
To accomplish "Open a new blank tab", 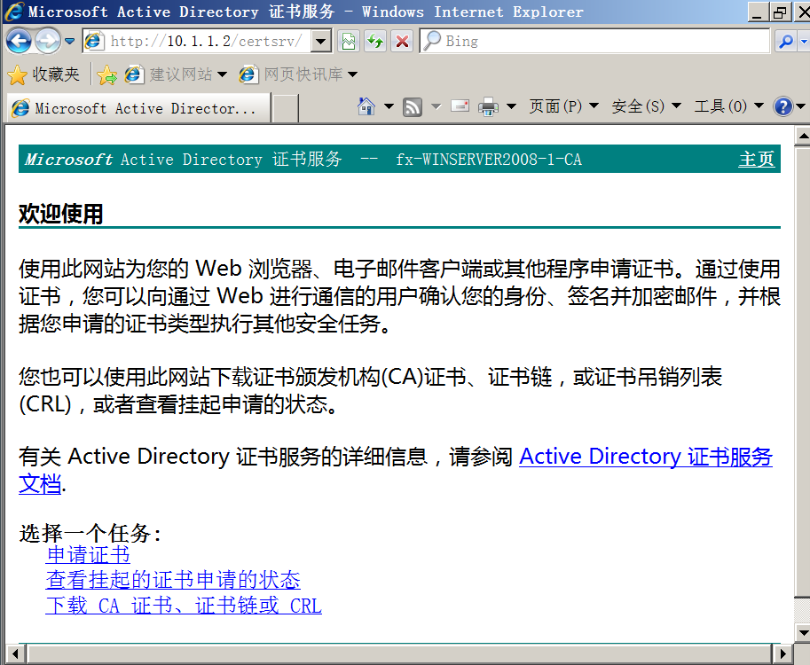I will [285, 108].
